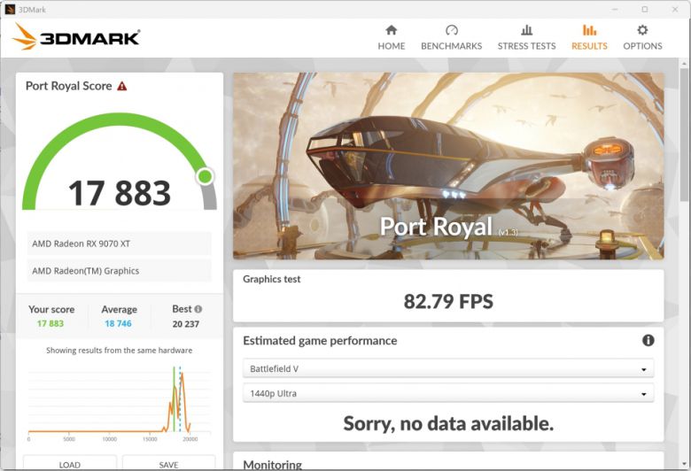Screen dimensions: 691x471
Task: Click the info icon next to Best
Action: [198, 310]
